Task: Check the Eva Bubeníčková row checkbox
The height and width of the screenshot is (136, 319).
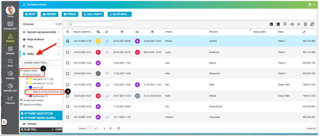Action: 68,106
